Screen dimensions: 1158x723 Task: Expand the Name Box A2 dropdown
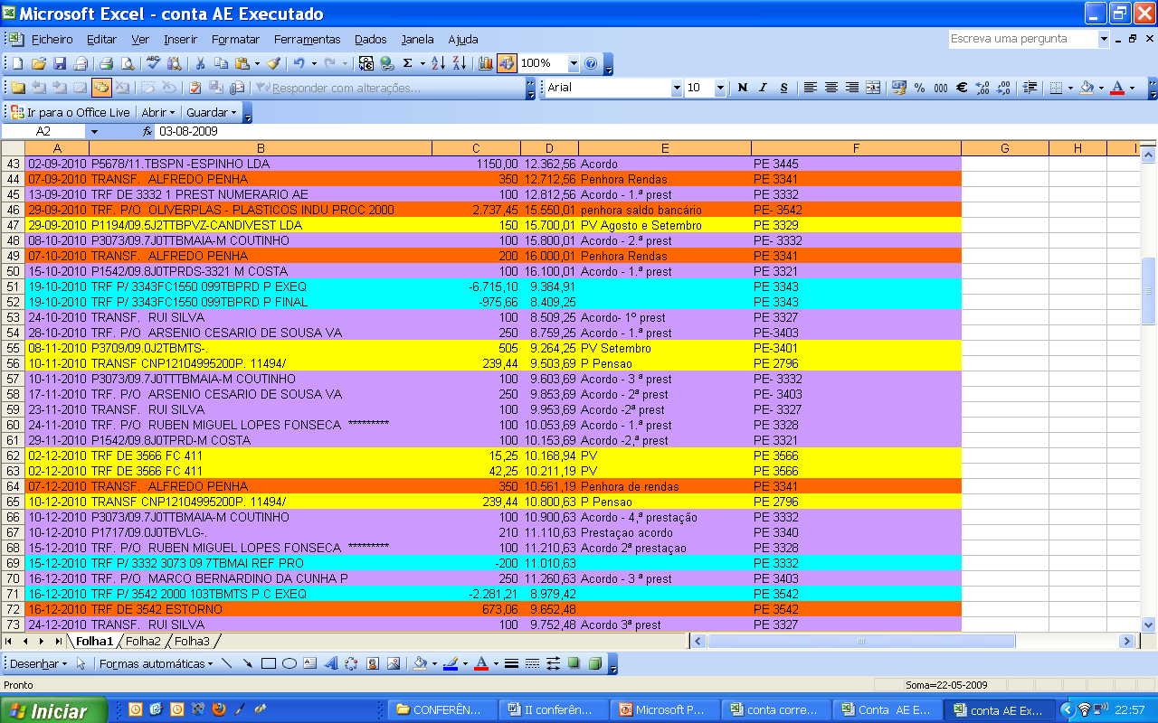point(94,131)
